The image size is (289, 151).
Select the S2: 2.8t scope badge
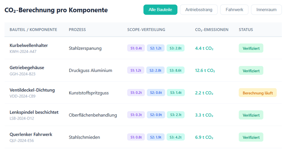[155, 70]
